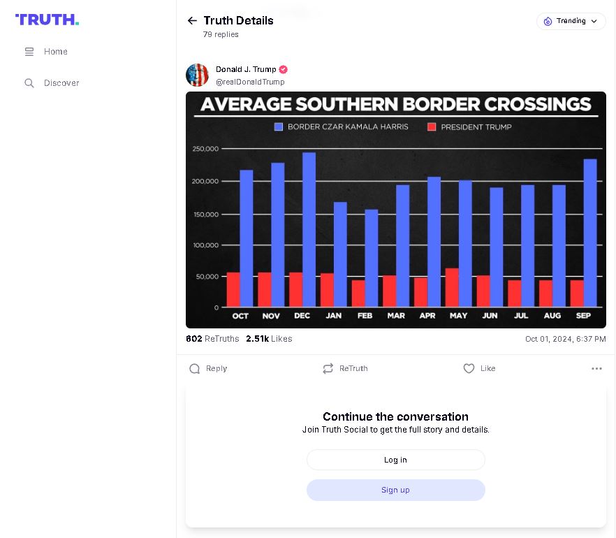Click the Like label text

click(x=488, y=369)
